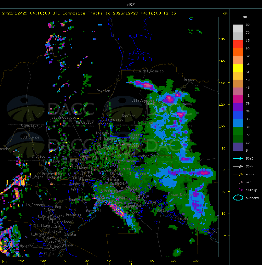Click the 'eb+bip' legend label
262x265 pixels.
click(x=251, y=190)
